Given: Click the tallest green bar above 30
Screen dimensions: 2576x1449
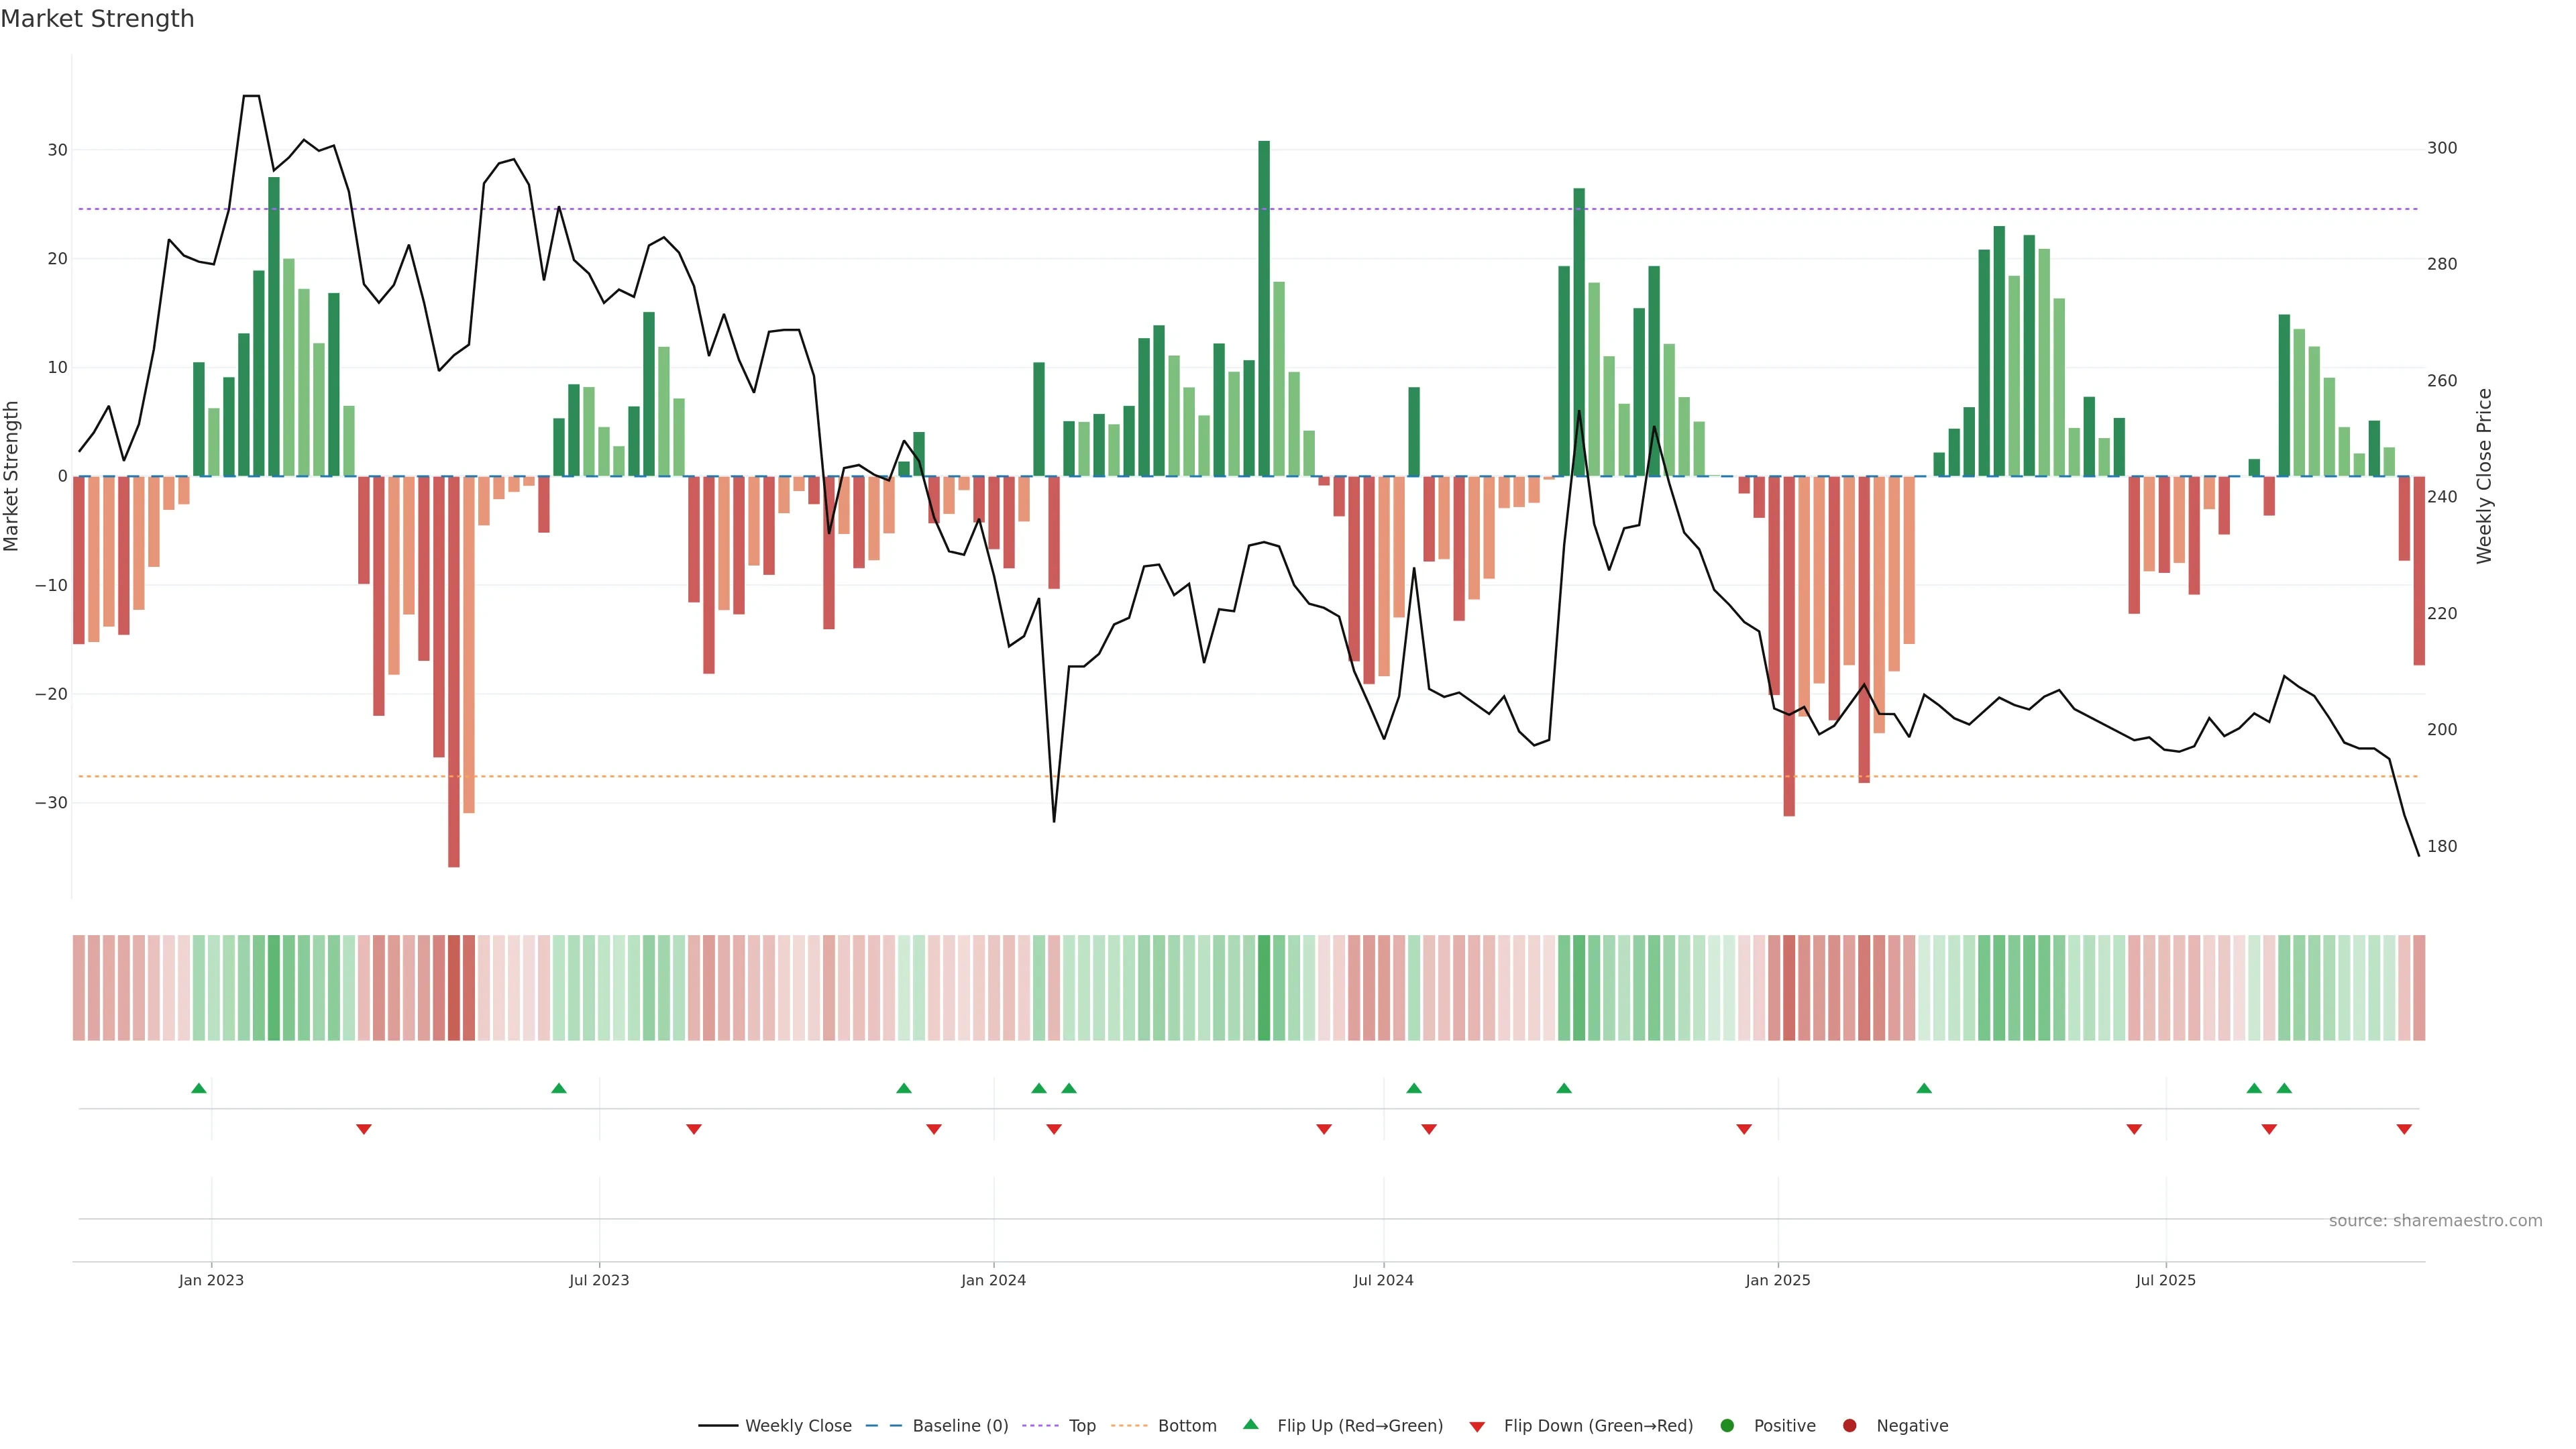Looking at the screenshot, I should (x=1264, y=300).
